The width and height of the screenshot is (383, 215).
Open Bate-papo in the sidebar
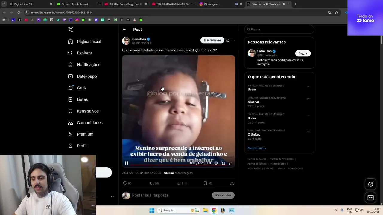[x=82, y=76]
